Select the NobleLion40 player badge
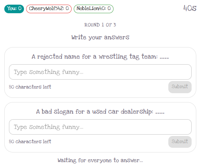Screen dimensions: 202x166 click(93, 9)
